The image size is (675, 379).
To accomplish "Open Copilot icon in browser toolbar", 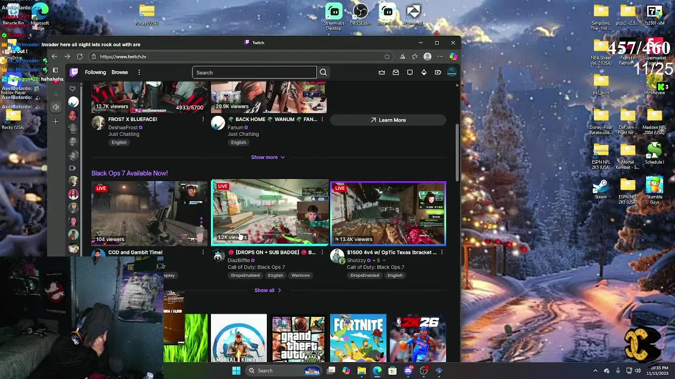I will tap(453, 56).
